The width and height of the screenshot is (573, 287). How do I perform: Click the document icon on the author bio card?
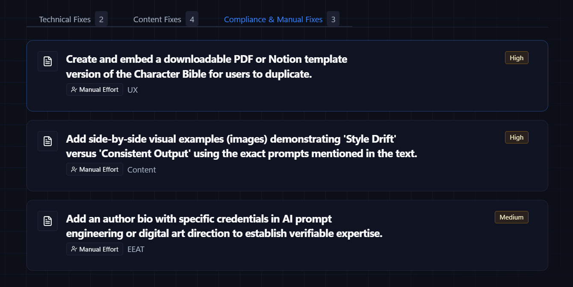(47, 221)
